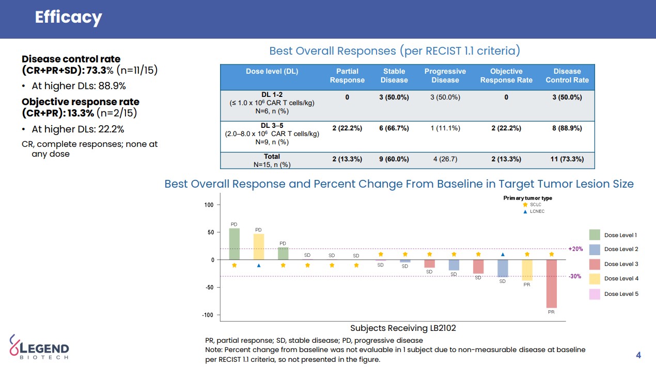This screenshot has width=656, height=367.
Task: Click the Legend Biotech logo
Action: (x=39, y=347)
